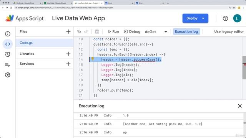This screenshot has height=138, width=246.
Task: Open the doGet function dropdown
Action: (156, 32)
